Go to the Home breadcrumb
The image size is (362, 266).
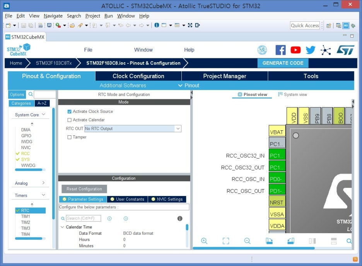click(x=16, y=63)
